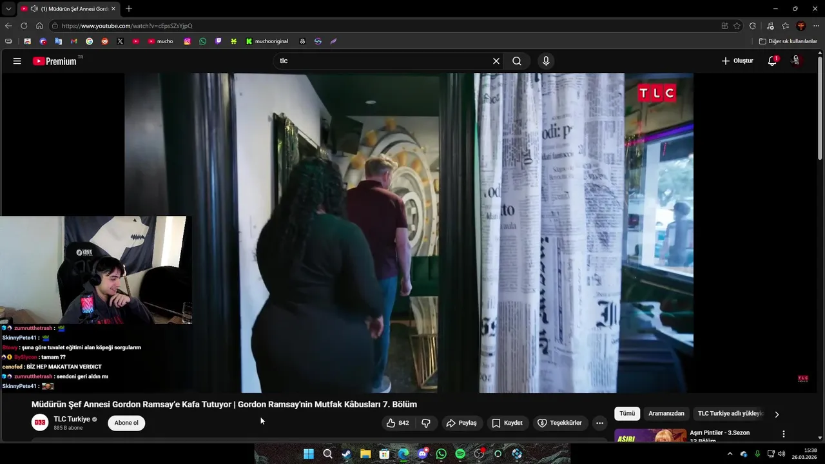This screenshot has width=825, height=464.
Task: Open WhatsApp bookmark in favorites bar
Action: click(202, 41)
